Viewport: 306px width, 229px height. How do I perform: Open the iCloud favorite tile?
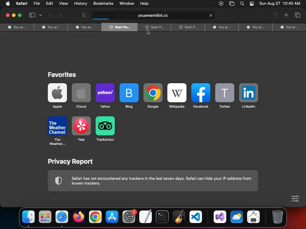81,93
